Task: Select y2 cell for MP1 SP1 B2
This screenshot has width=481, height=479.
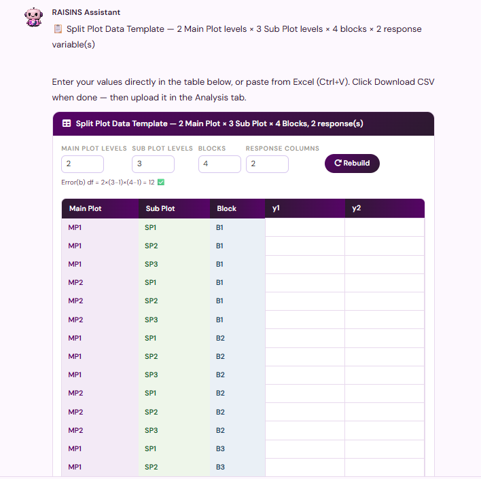Action: (x=385, y=338)
